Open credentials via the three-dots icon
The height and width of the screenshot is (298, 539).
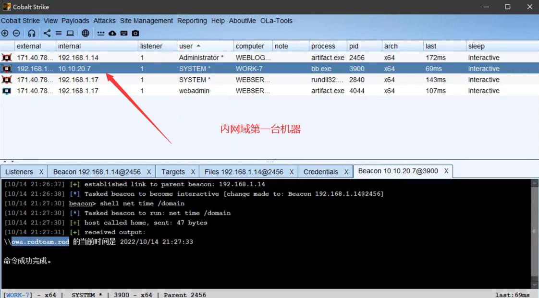click(x=101, y=33)
